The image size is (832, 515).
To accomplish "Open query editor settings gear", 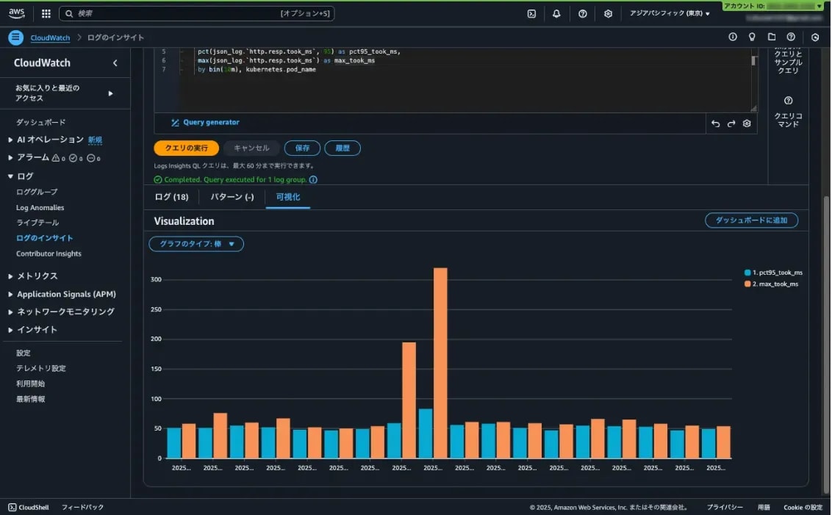I will coord(747,123).
